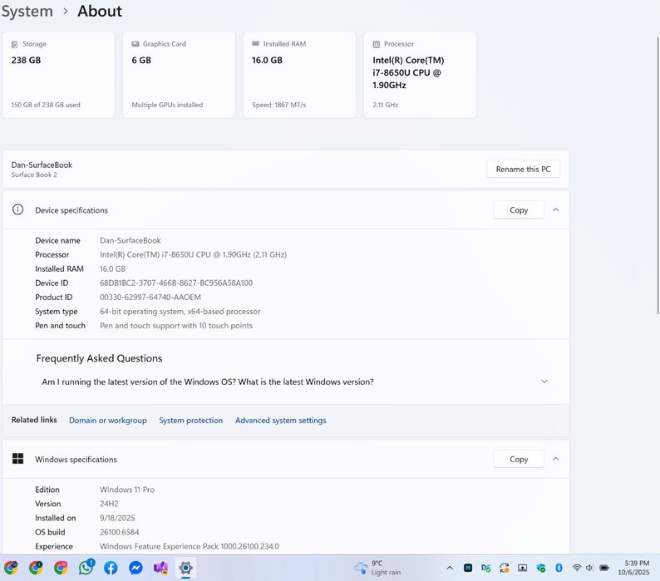This screenshot has width=660, height=581.
Task: Open the Graphics Card 6 GB card
Action: (179, 75)
